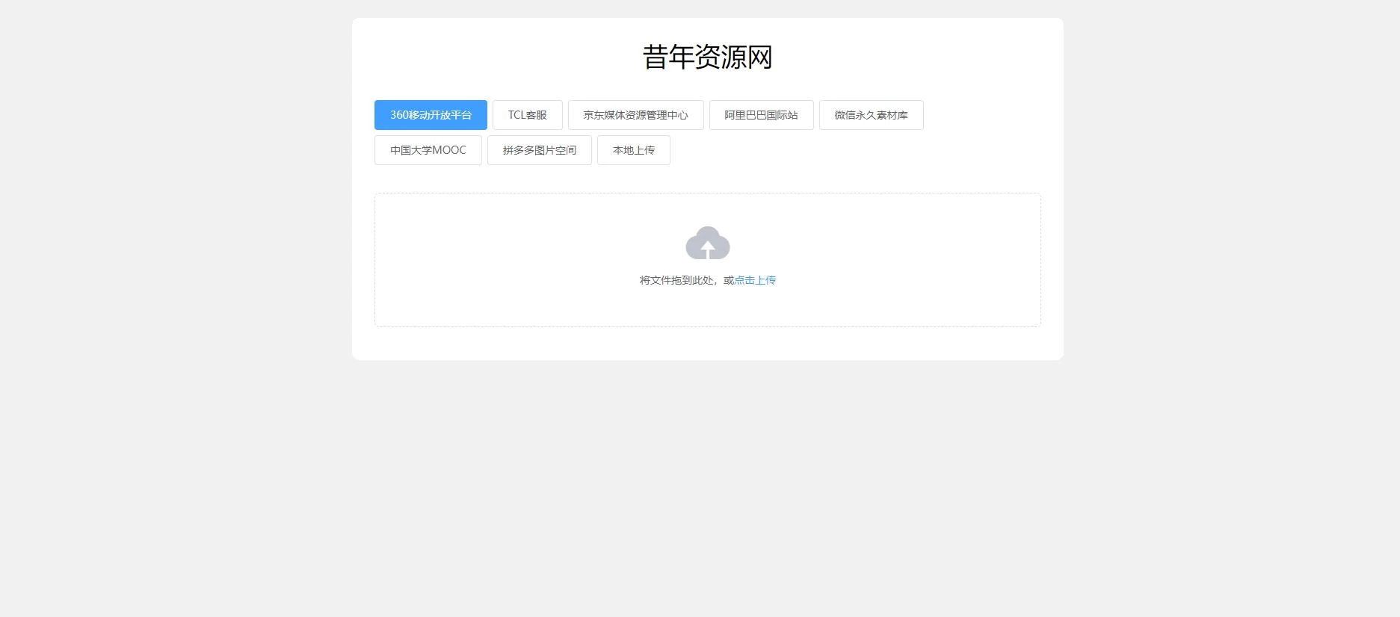Select the 本地上传 option

[634, 150]
